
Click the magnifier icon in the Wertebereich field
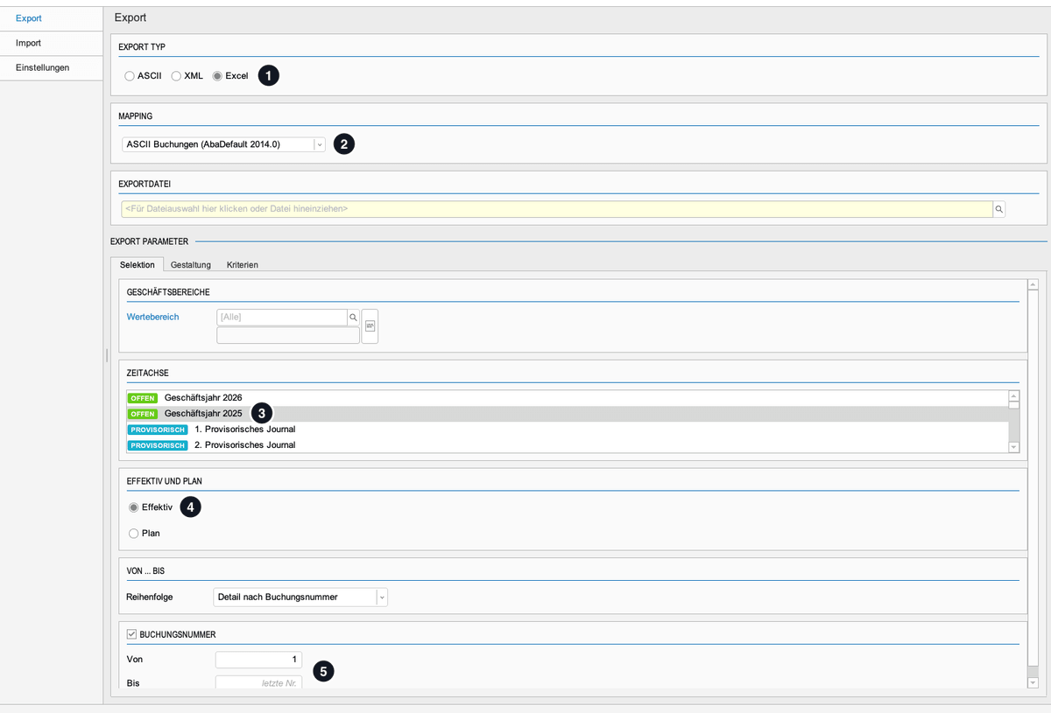point(354,317)
